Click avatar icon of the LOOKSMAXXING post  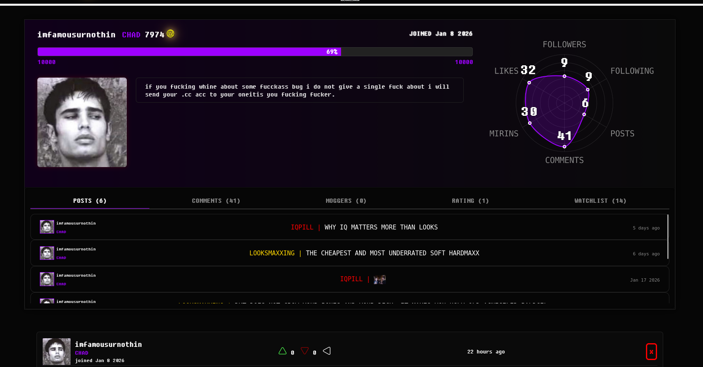click(47, 253)
